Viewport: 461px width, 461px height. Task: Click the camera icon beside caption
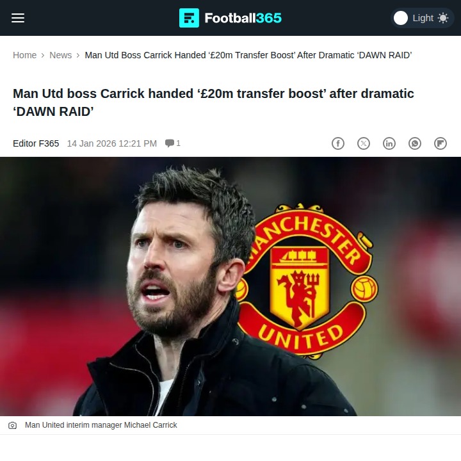(x=12, y=425)
